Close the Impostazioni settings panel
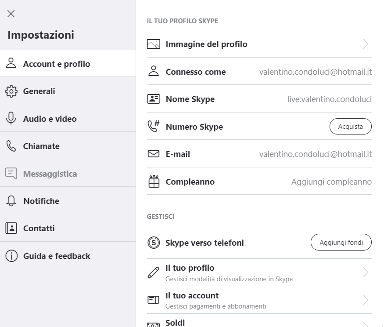Viewport: 384px width, 327px height. pyautogui.click(x=11, y=14)
